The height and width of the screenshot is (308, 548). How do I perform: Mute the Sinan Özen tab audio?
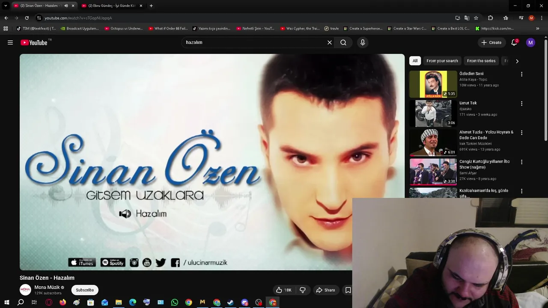point(66,6)
